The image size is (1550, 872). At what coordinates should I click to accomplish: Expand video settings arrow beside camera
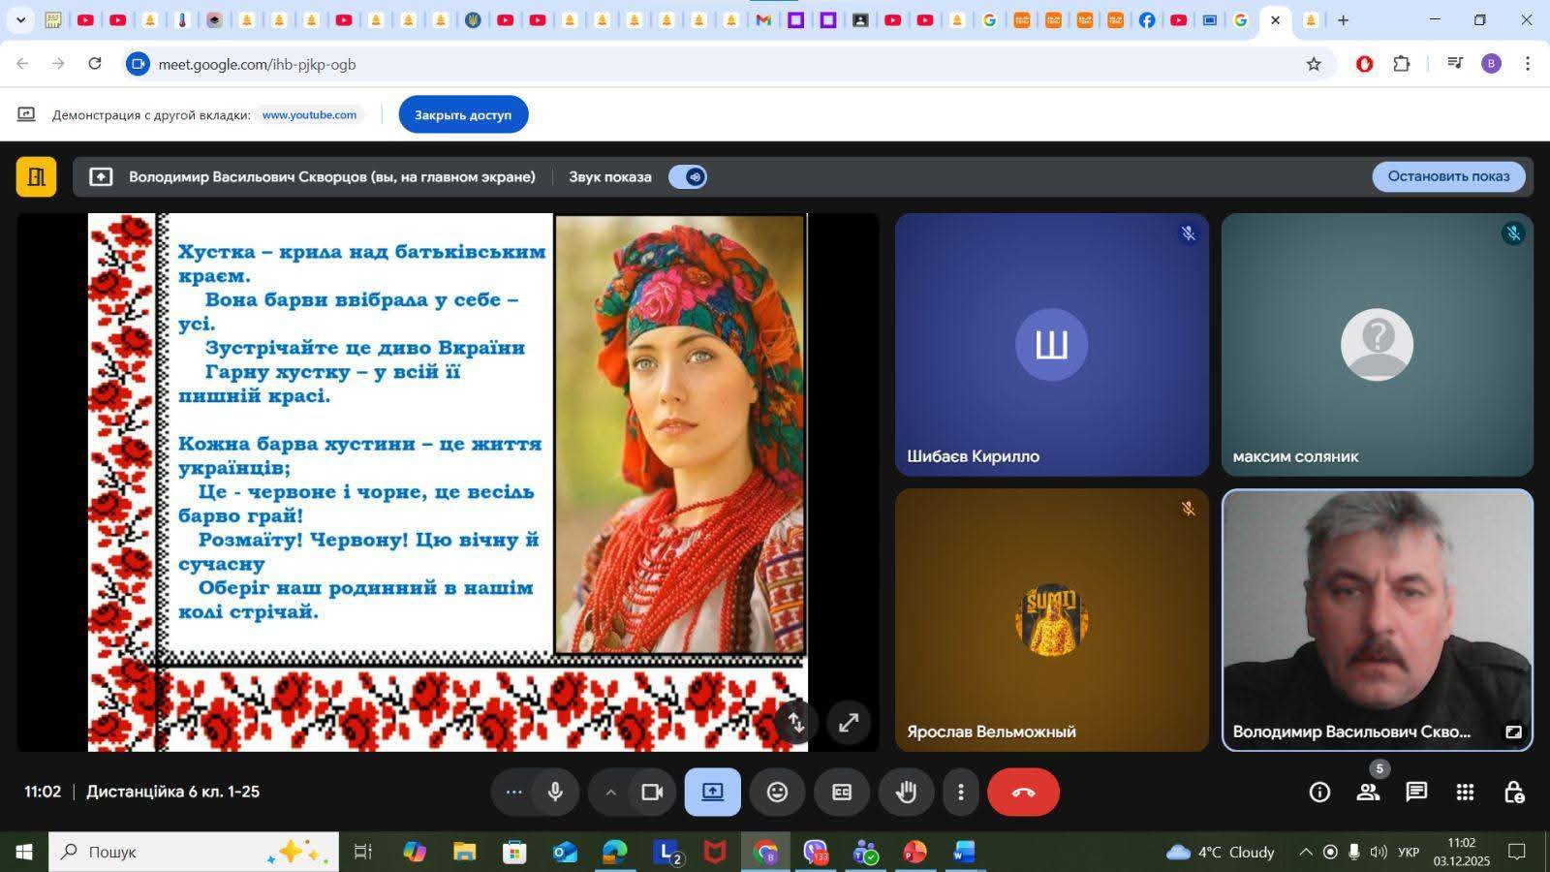610,793
